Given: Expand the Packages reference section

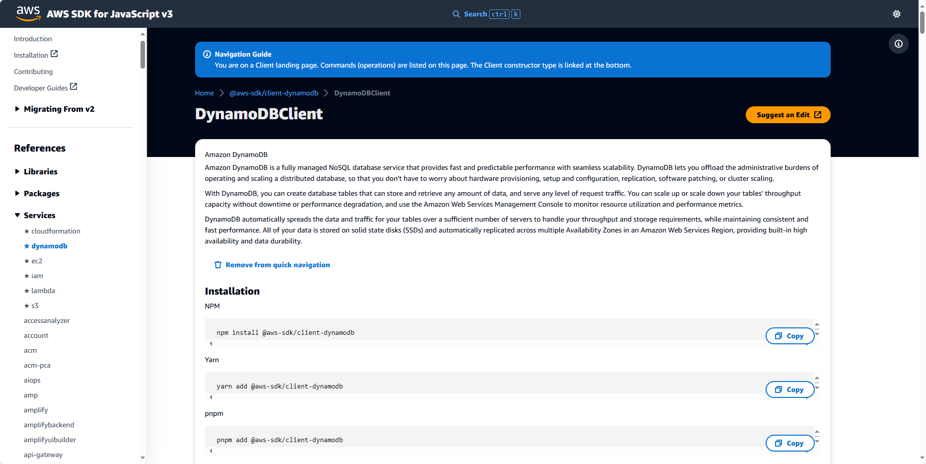Looking at the screenshot, I should pyautogui.click(x=17, y=193).
